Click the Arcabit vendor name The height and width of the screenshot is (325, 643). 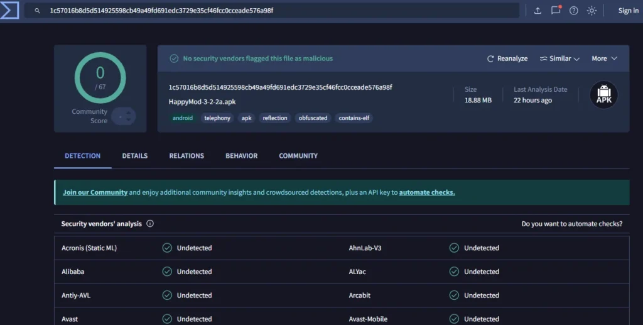[x=360, y=295]
